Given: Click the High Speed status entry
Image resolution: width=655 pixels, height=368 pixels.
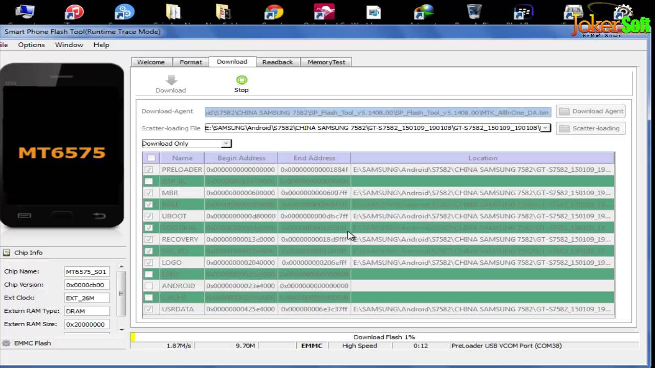Looking at the screenshot, I should 359,346.
